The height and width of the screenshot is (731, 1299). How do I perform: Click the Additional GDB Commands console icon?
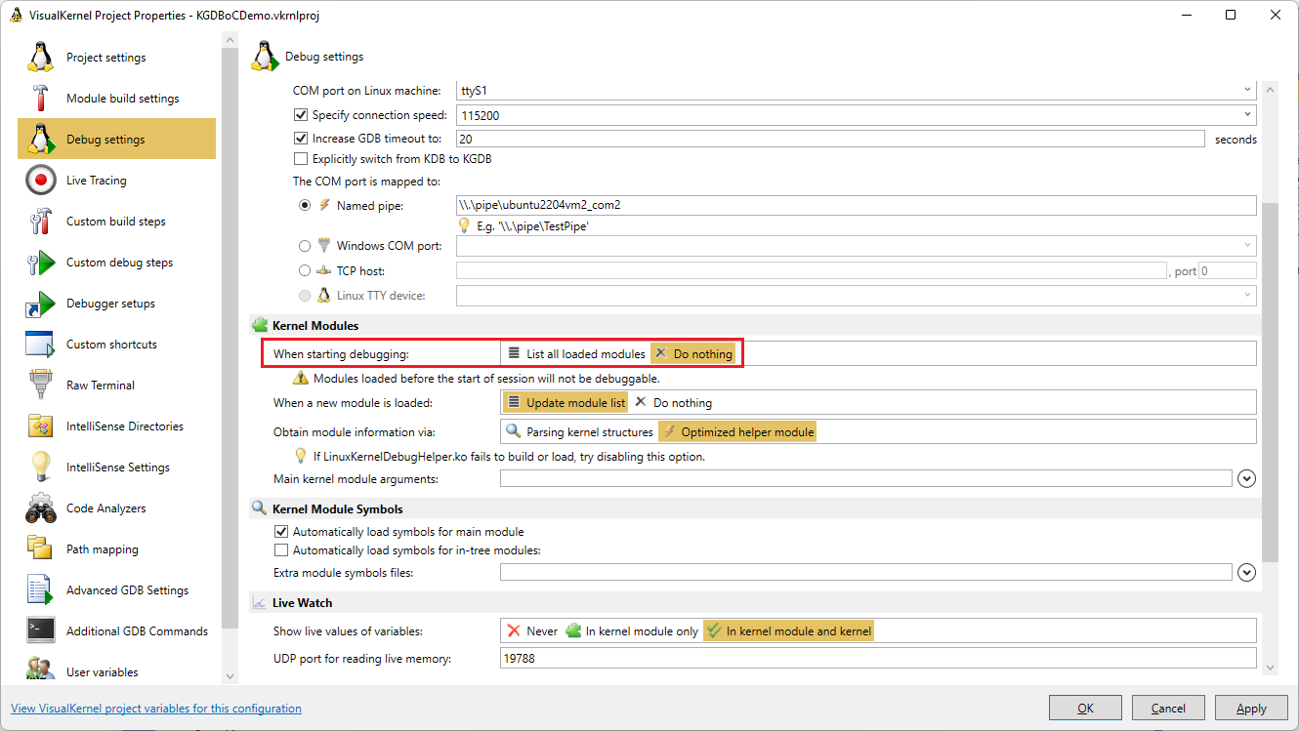point(40,631)
